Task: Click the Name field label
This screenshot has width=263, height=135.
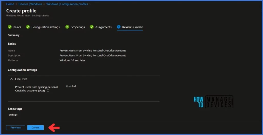Action: 11,50
